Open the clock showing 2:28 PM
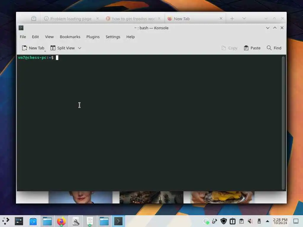This screenshot has height=227, width=303. click(280, 221)
